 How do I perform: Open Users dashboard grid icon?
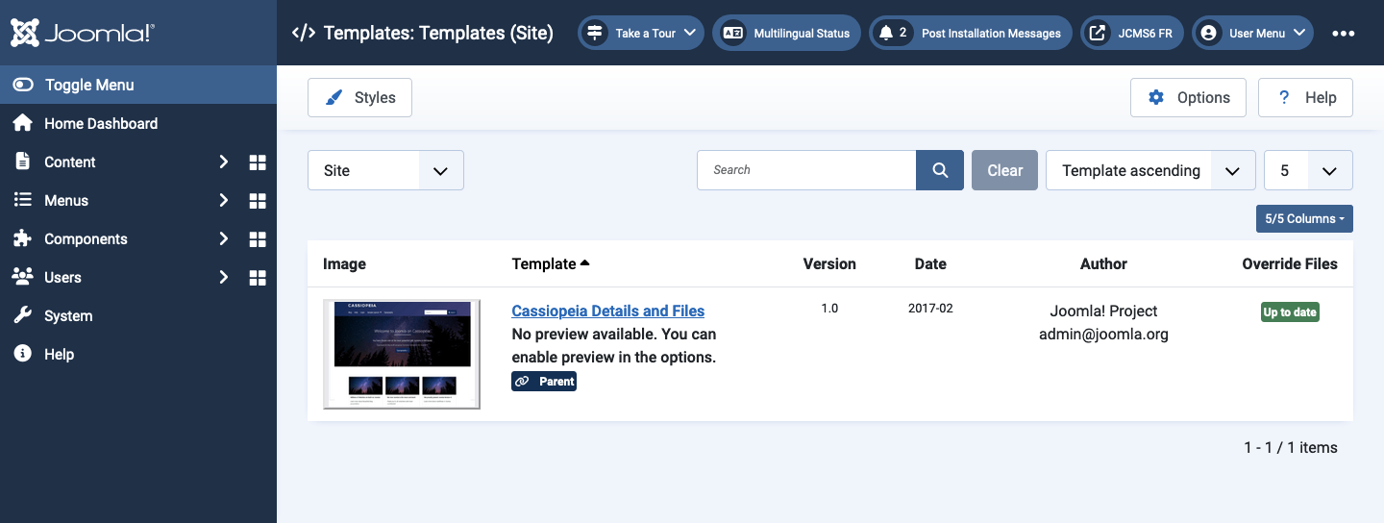[x=258, y=277]
